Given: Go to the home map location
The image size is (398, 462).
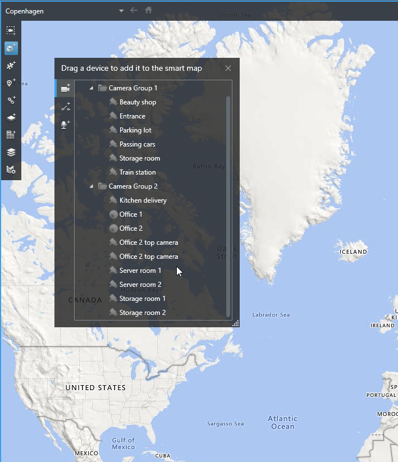Looking at the screenshot, I should point(149,10).
